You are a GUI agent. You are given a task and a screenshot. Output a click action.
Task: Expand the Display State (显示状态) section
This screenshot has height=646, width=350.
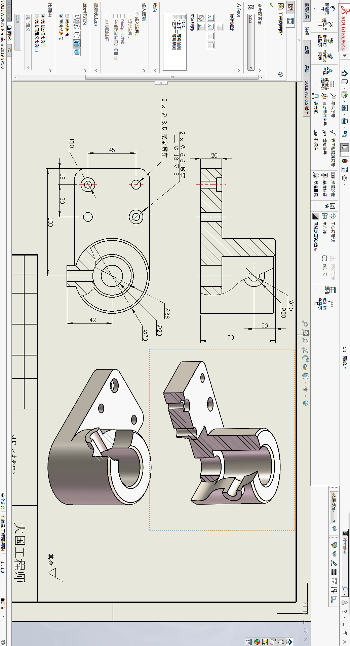tap(96, 71)
